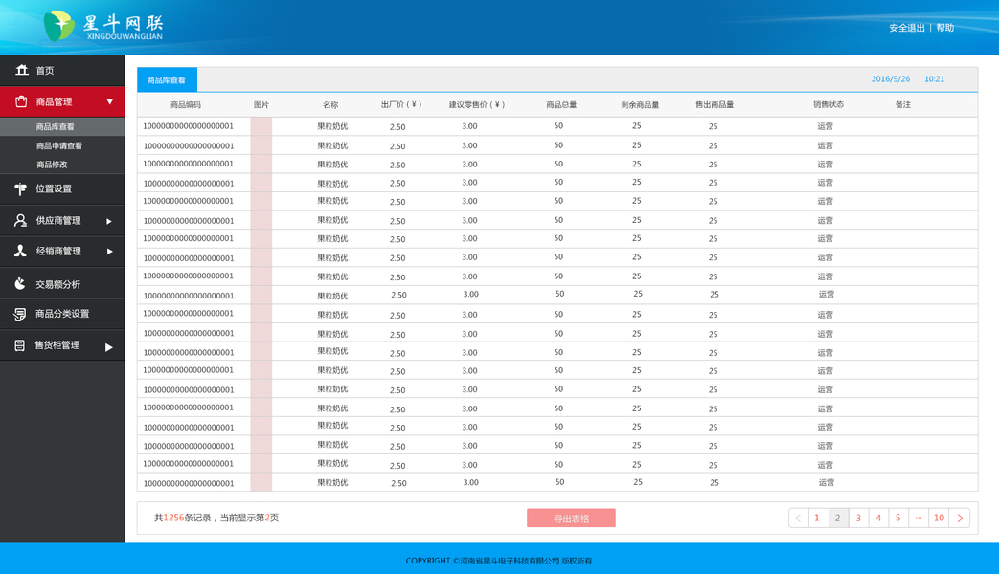
Task: Click the time 10:21
Action: coord(935,79)
